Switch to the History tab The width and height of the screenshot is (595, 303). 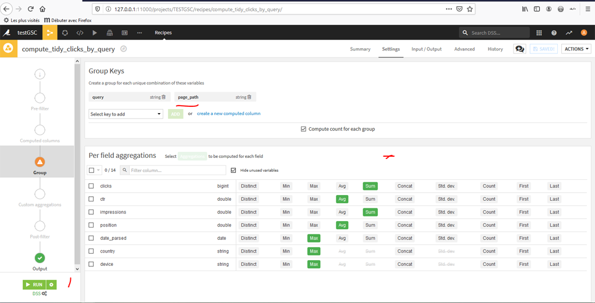[x=495, y=49]
